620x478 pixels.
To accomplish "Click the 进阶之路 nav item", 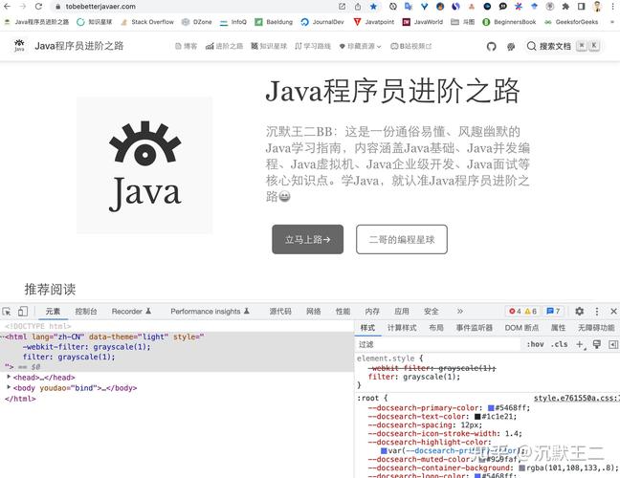I will 224,46.
